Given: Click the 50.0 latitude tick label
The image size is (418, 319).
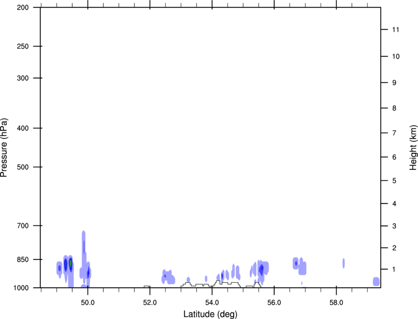Looking at the screenshot, I should 88,302.
